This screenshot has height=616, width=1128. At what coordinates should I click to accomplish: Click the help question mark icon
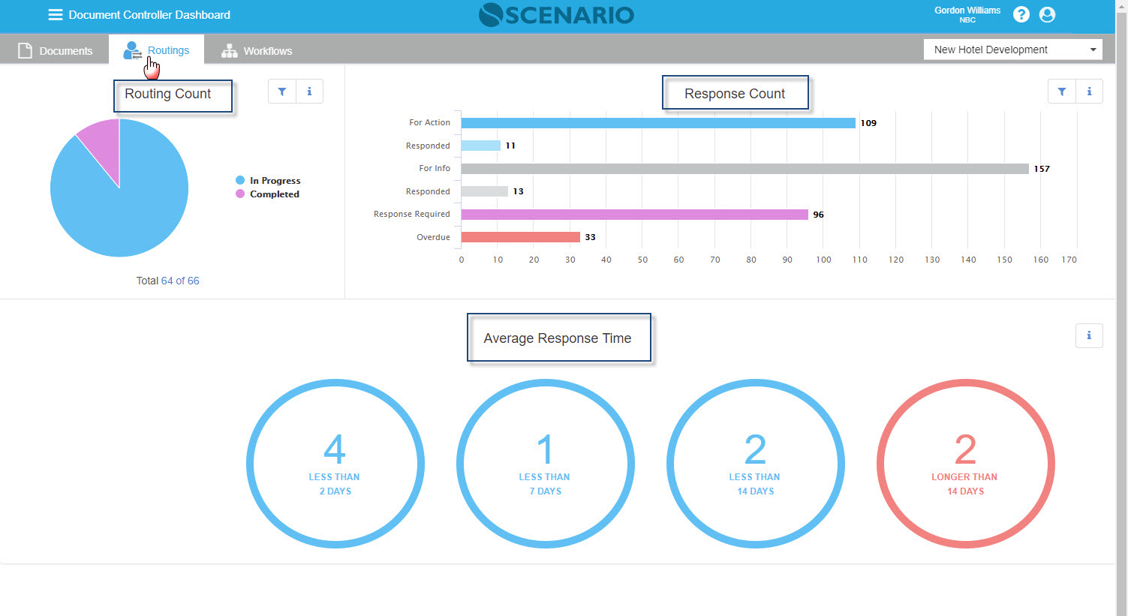coord(1021,14)
